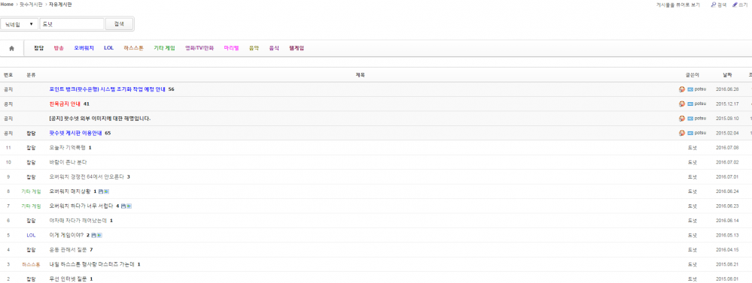The width and height of the screenshot is (752, 283).
Task: Click the 글쓴이 column header
Action: pyautogui.click(x=692, y=75)
